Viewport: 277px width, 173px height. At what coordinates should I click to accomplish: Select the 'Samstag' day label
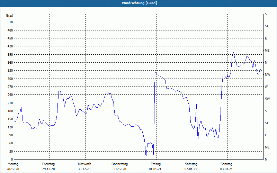click(191, 164)
